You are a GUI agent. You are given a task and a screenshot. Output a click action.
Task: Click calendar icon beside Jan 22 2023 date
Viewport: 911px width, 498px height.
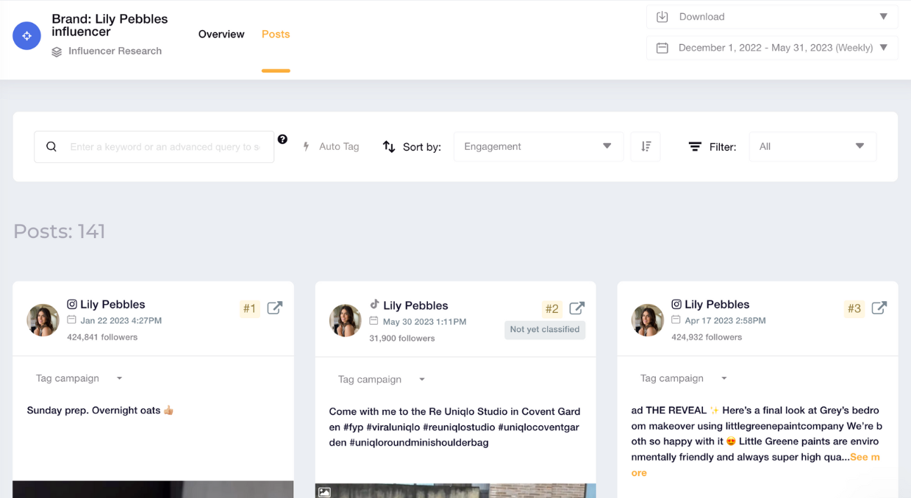point(71,320)
